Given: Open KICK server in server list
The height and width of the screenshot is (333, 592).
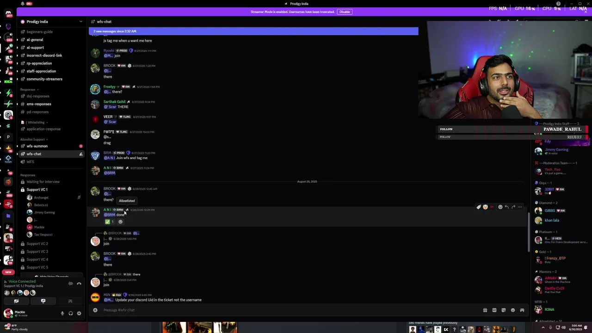Looking at the screenshot, I should (8, 81).
